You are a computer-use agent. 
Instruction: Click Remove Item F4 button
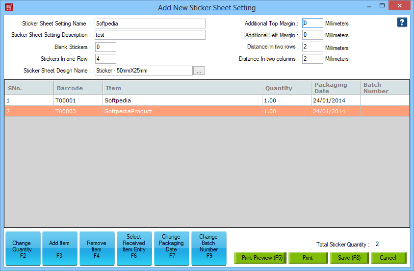(97, 248)
